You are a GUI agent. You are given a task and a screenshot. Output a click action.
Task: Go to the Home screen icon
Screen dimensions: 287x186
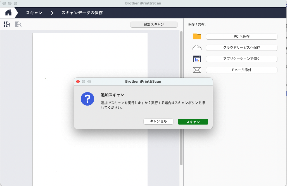(x=8, y=13)
